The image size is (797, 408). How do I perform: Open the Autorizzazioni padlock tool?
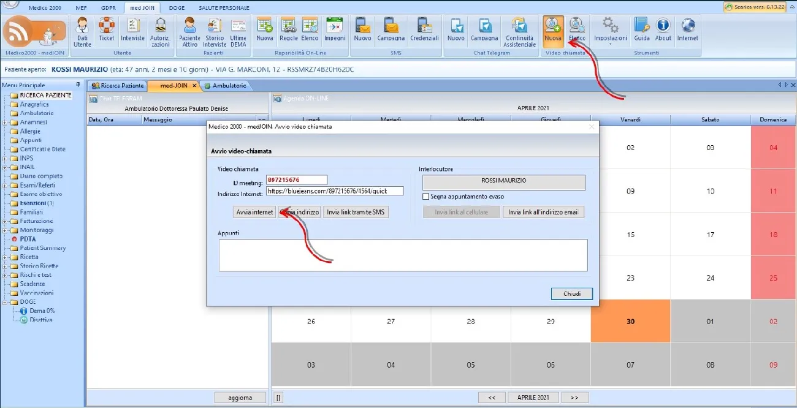160,32
